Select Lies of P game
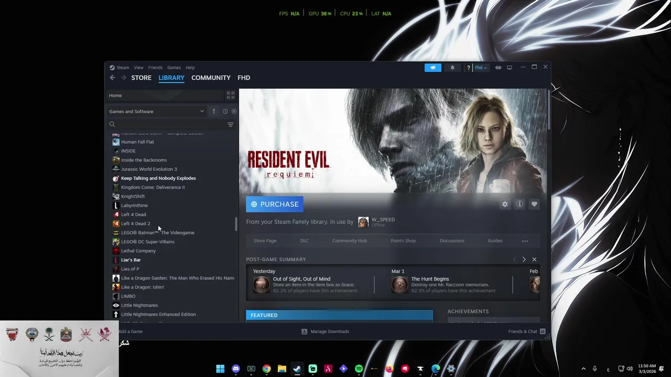671x377 pixels. pyautogui.click(x=130, y=269)
